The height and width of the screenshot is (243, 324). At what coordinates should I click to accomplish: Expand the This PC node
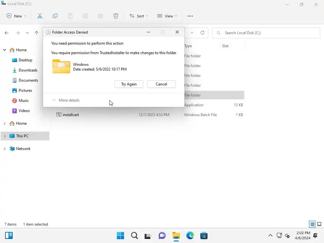click(x=4, y=136)
